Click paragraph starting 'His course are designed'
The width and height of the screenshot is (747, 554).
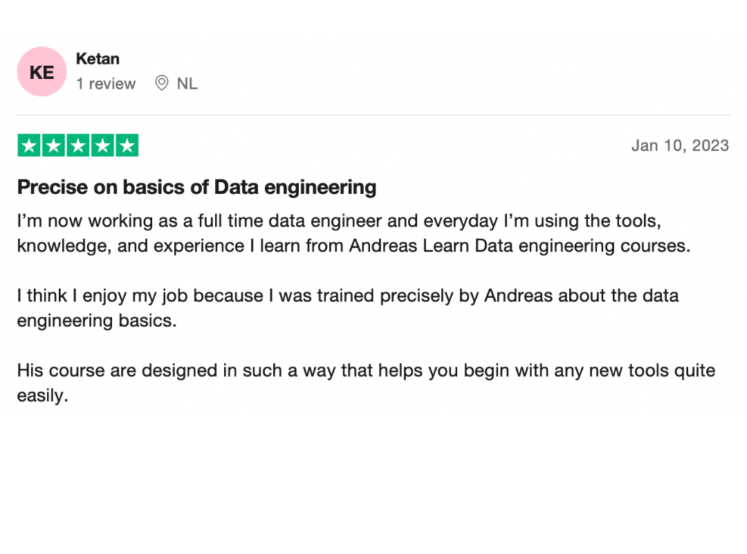[x=366, y=383]
